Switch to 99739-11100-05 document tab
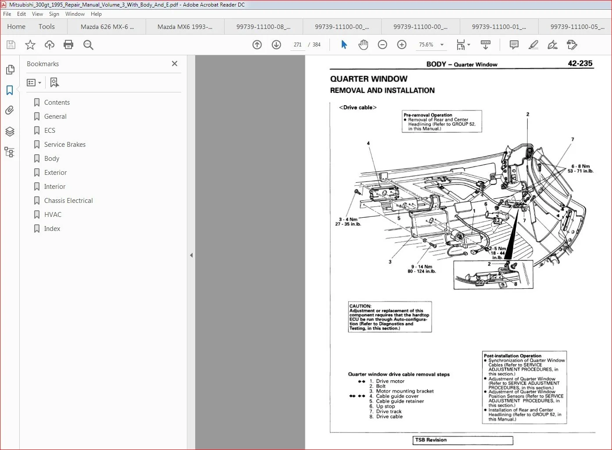 point(575,27)
